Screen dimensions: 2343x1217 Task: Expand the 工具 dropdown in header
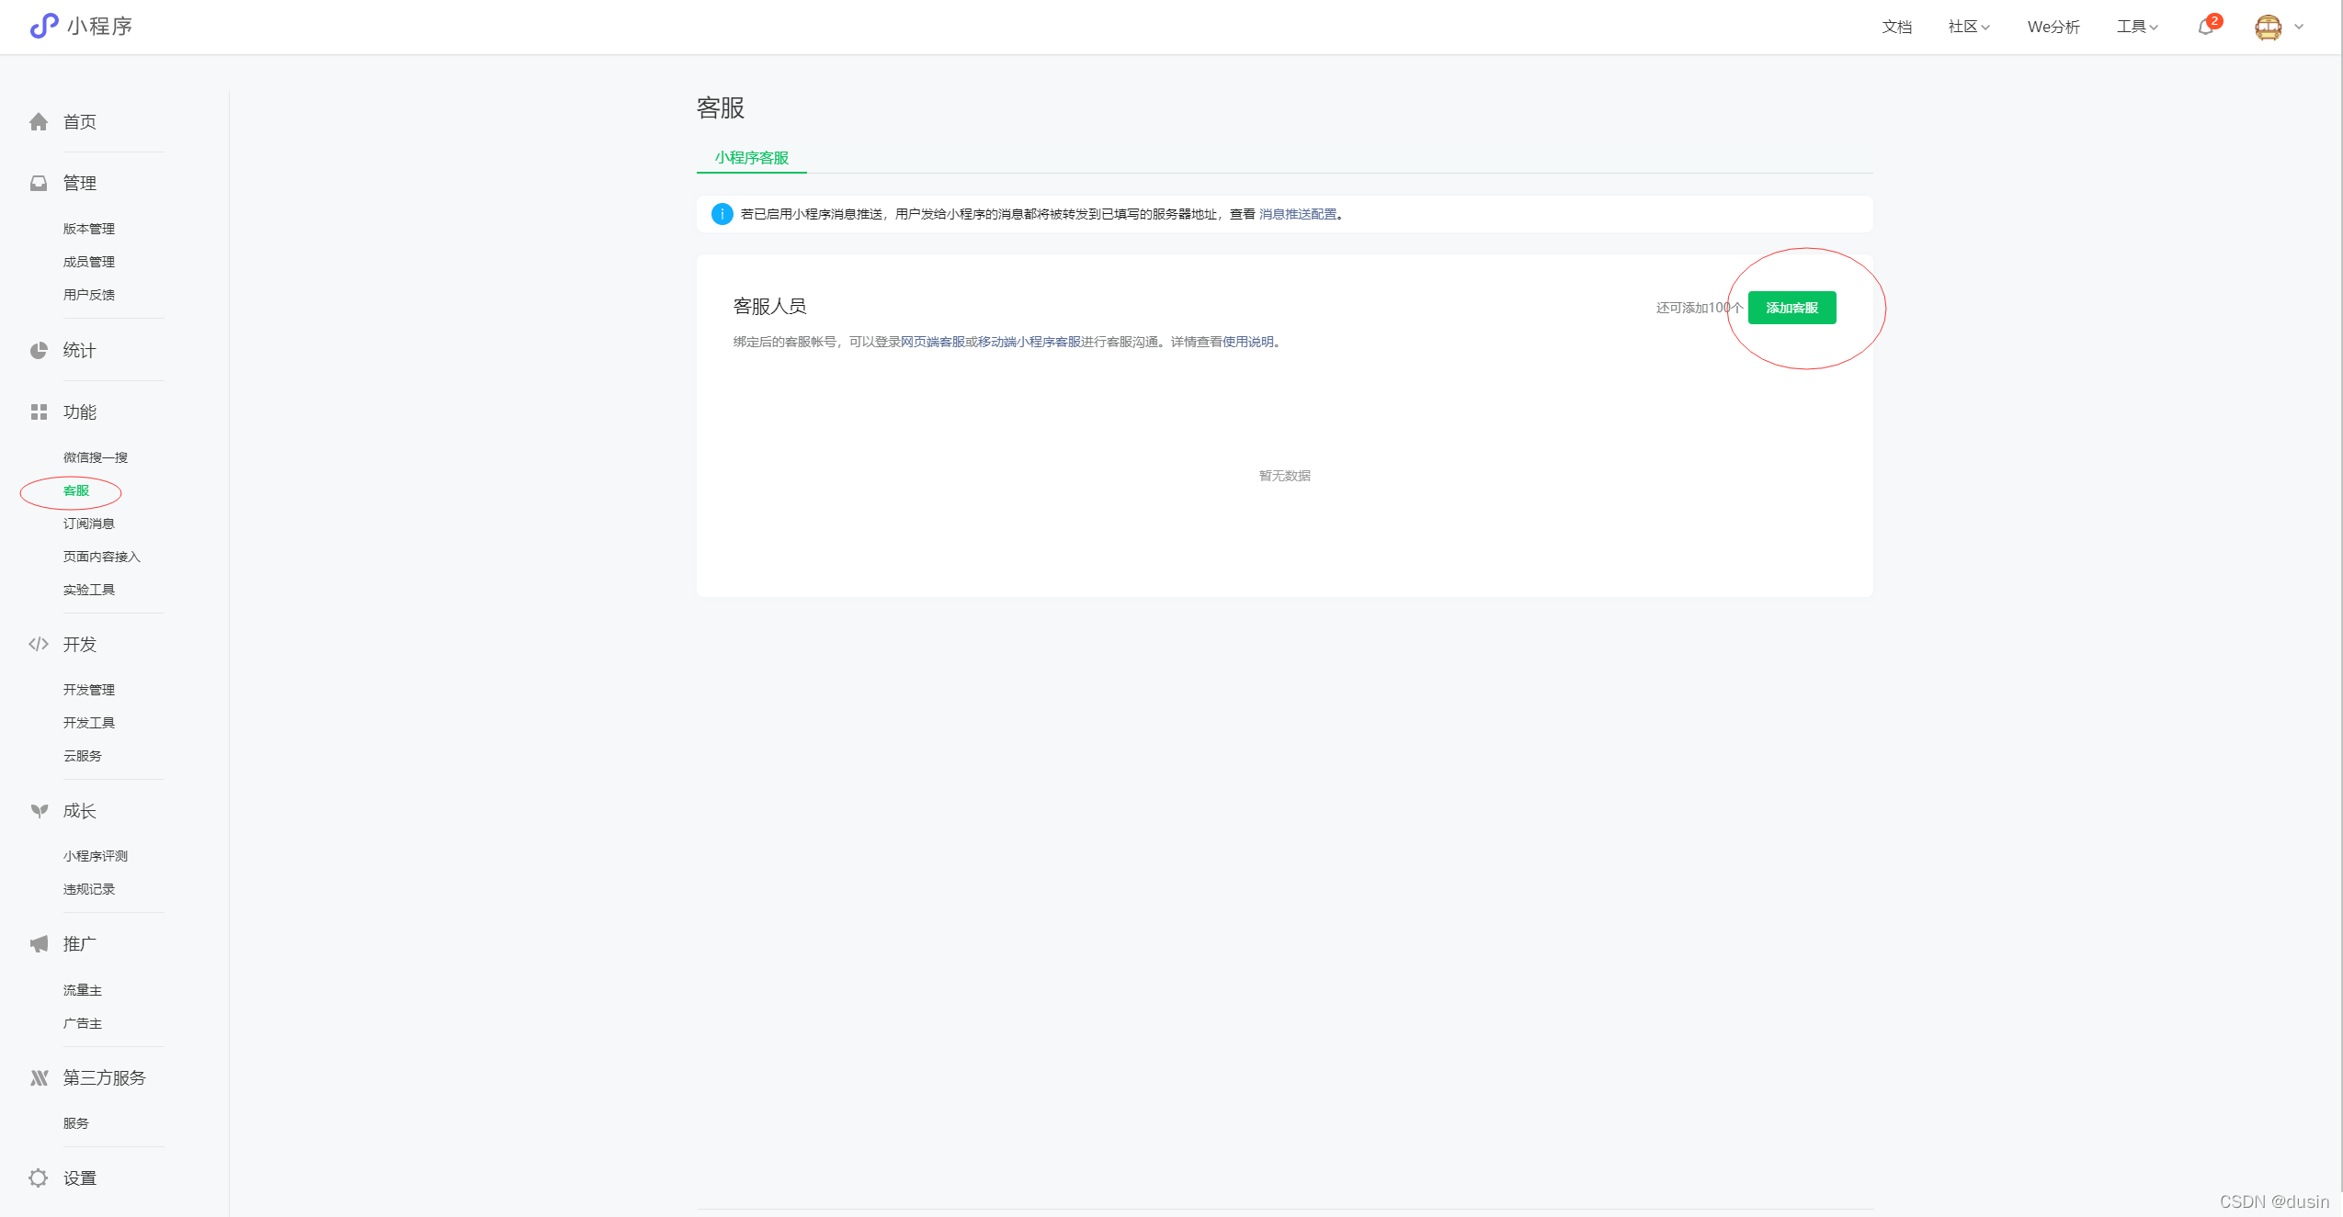pos(2137,27)
